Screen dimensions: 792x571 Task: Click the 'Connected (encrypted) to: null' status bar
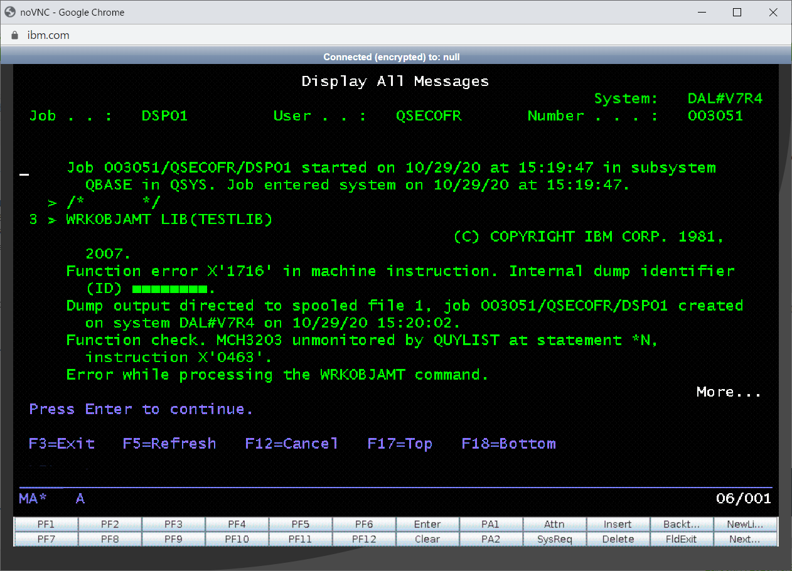coord(392,57)
